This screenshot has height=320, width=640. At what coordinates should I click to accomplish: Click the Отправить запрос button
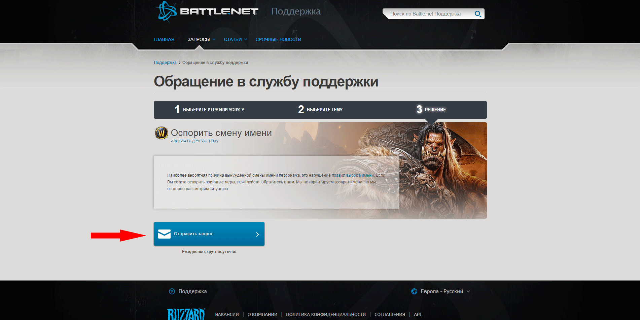(209, 234)
